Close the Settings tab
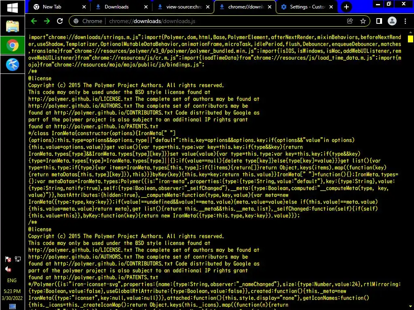Screen dimensions: 414x310 [x=331, y=7]
